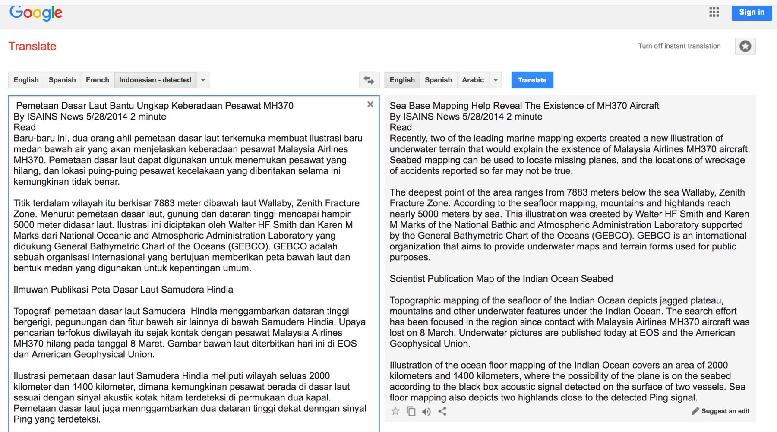This screenshot has width=777, height=432.
Task: Click translated line 'By ISAINS News 5/28/2014 2 minute'
Action: 466,117
